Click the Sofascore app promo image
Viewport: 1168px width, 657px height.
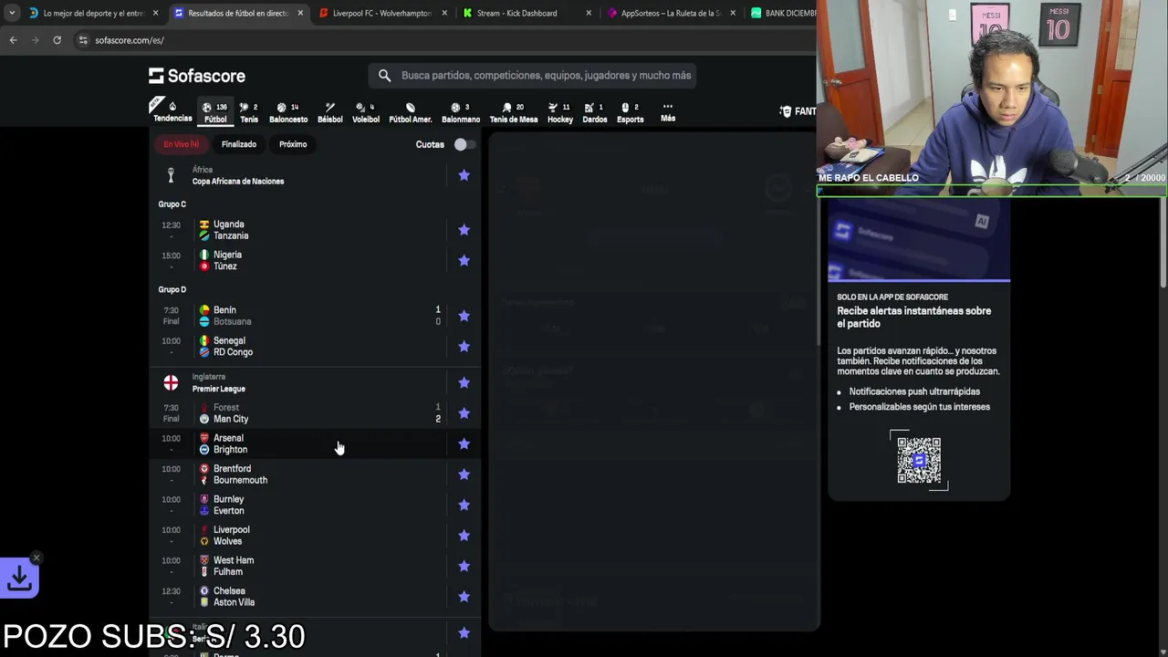click(919, 240)
